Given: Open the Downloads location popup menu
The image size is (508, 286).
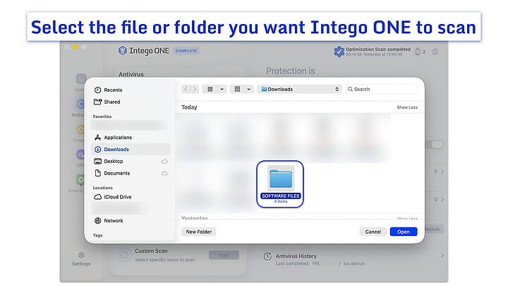Looking at the screenshot, I should pos(300,89).
